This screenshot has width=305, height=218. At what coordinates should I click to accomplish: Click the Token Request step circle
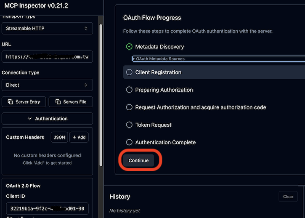click(x=129, y=125)
